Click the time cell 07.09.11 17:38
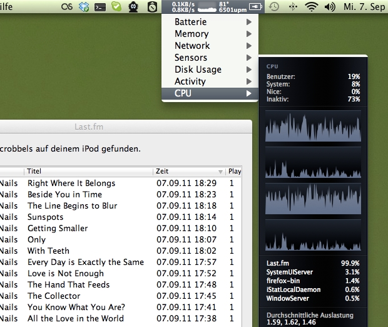388x327 pixels. pos(186,318)
